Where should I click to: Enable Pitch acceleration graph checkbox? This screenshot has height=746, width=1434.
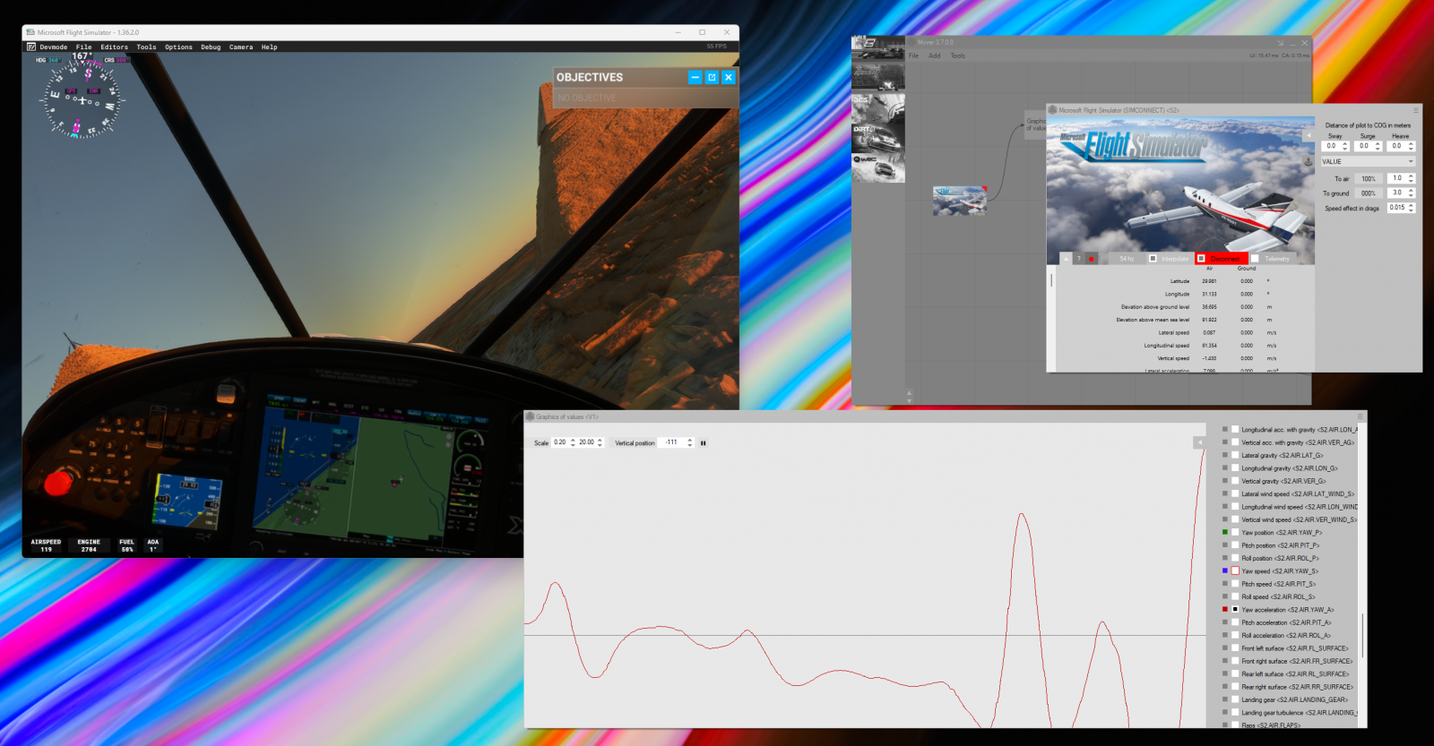coord(1235,622)
